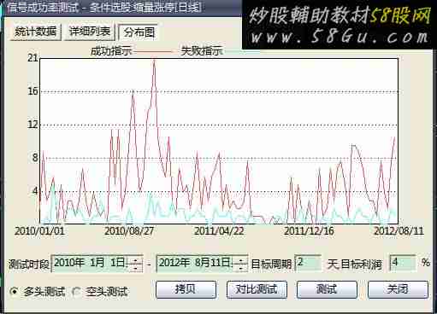
Task: Click the start date field 2010年1月1日
Action: (x=97, y=264)
